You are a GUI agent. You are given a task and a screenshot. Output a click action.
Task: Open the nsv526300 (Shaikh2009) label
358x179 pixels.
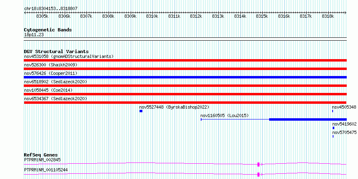[x=51, y=65]
